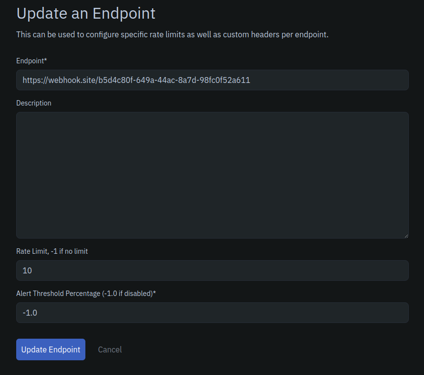Image resolution: width=424 pixels, height=375 pixels.
Task: Select the Endpoint URL input field
Action: point(212,80)
